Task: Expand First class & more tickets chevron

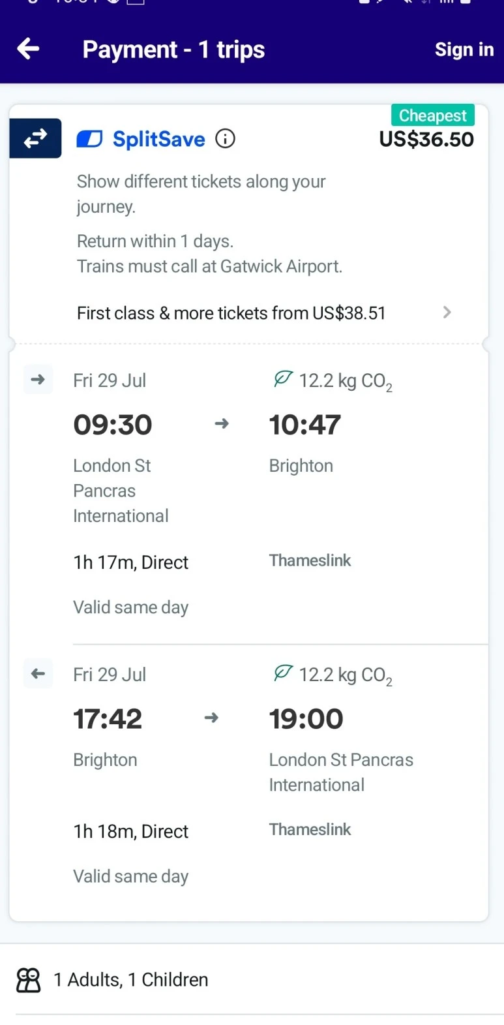Action: coord(447,313)
